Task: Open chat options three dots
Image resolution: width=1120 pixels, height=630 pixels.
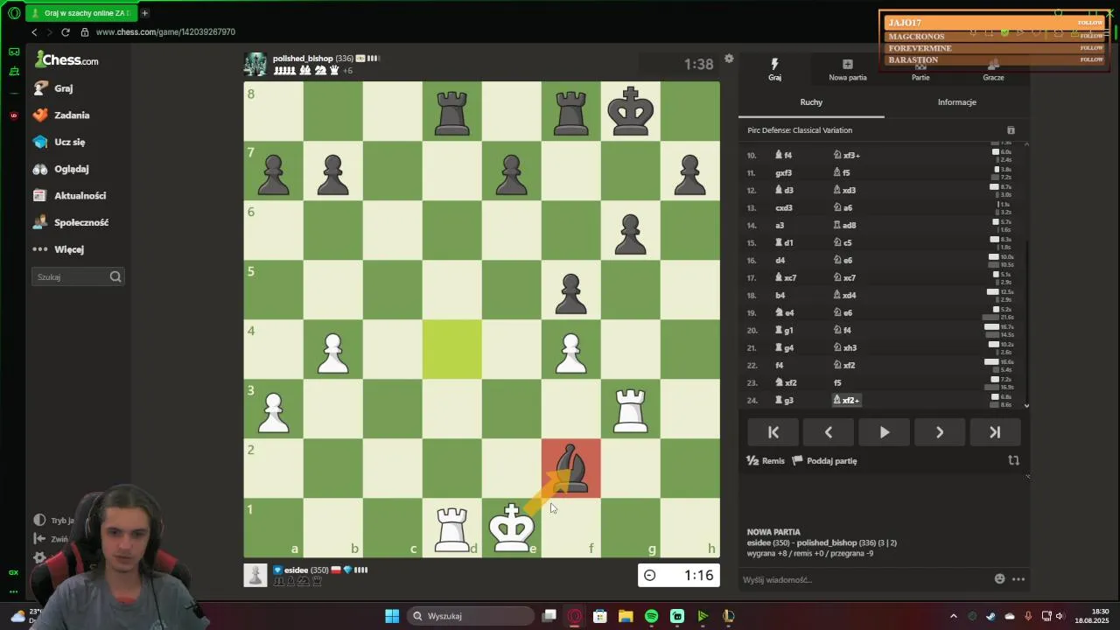Action: pyautogui.click(x=1018, y=578)
